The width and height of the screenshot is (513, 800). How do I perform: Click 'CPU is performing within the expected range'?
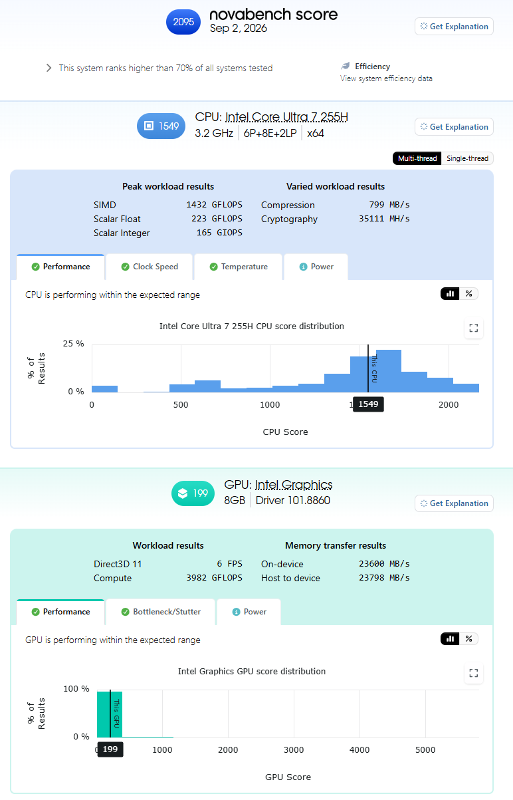point(112,295)
